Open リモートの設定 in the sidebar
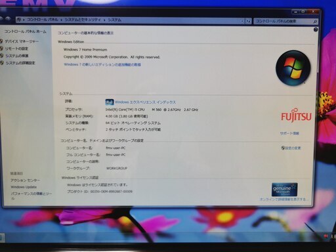 pos(16,49)
